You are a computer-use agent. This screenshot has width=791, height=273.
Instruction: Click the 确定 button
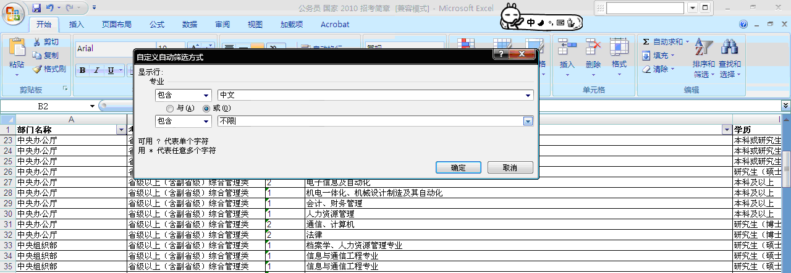click(458, 167)
